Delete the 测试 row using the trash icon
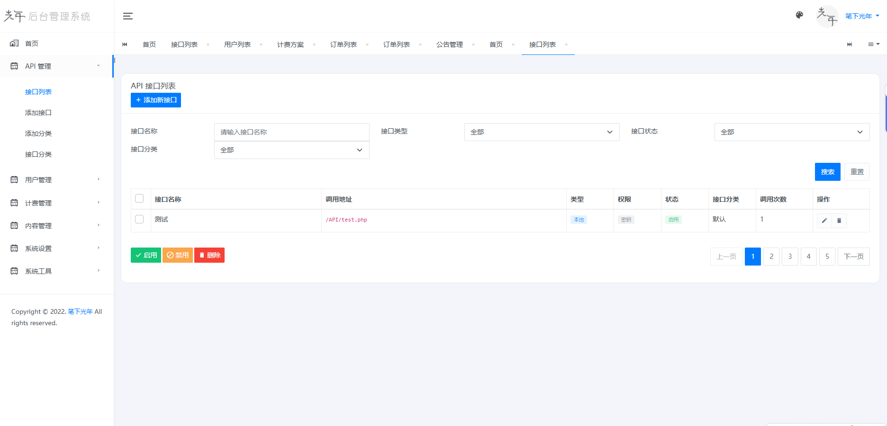This screenshot has width=887, height=426. click(839, 221)
